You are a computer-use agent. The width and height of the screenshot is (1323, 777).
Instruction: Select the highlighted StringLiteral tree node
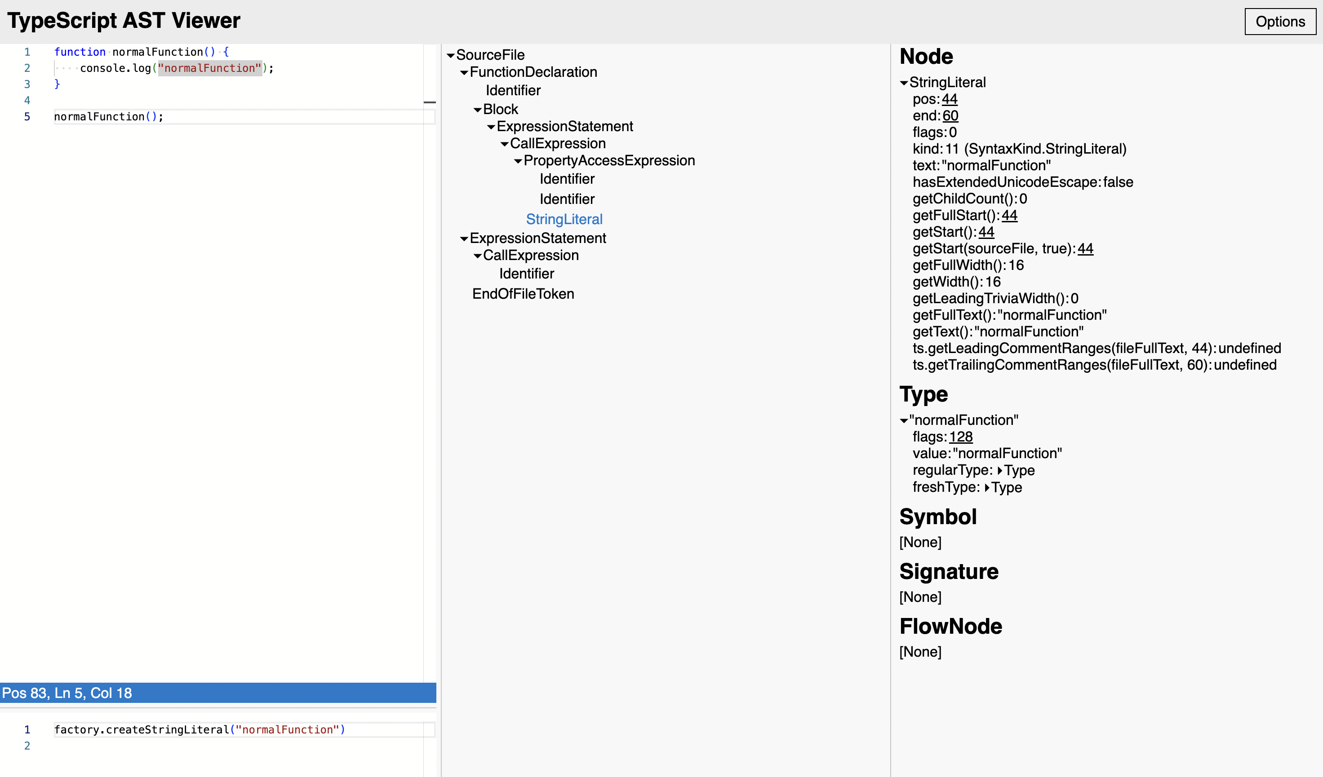pos(564,219)
